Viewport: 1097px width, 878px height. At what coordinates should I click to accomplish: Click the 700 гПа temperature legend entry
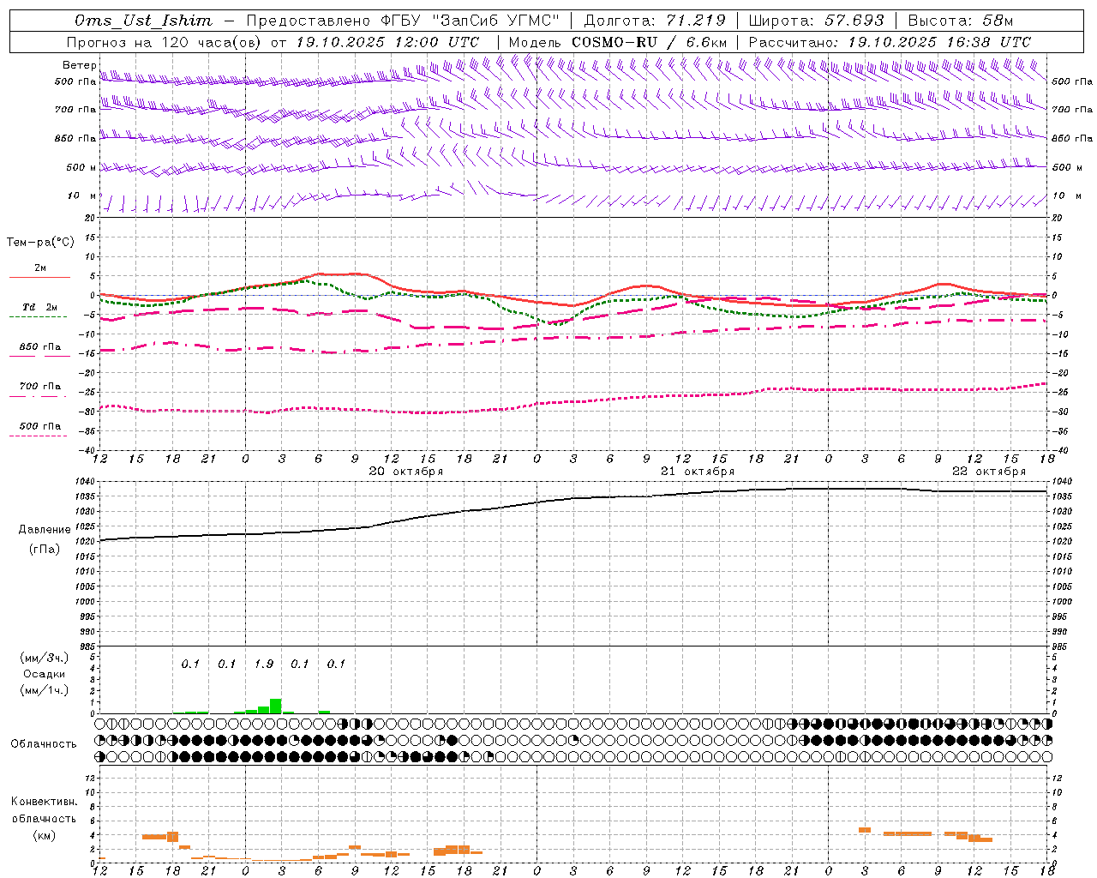coord(40,386)
